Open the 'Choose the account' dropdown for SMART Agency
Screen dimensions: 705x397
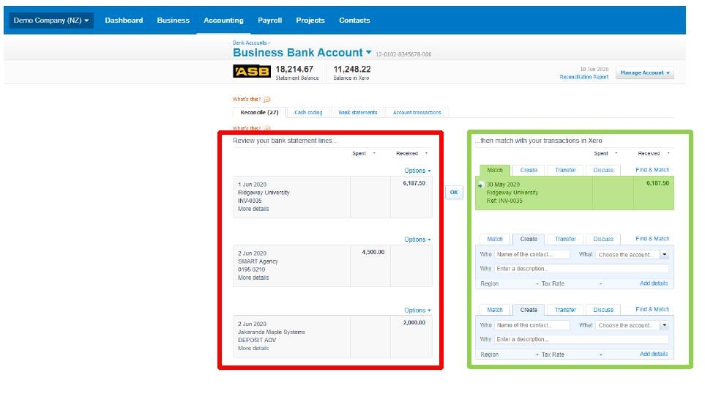pos(664,255)
